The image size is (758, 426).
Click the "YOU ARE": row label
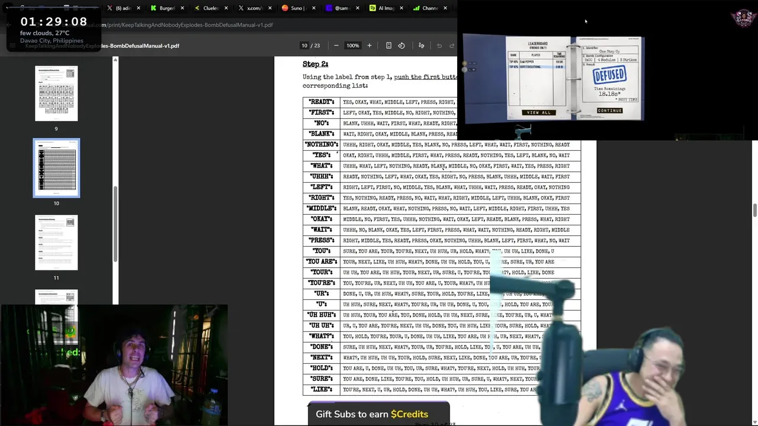(x=322, y=262)
